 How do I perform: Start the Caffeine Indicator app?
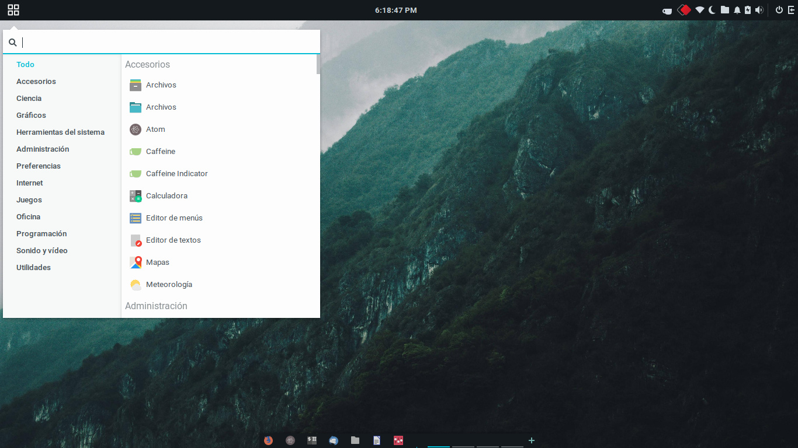coord(176,174)
